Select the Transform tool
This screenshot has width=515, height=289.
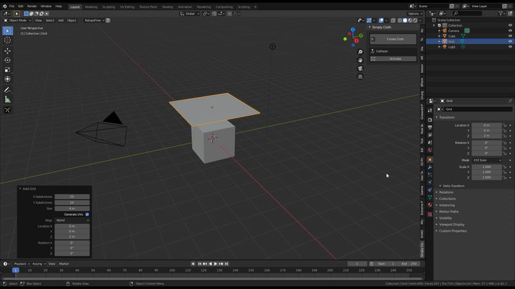(x=8, y=79)
